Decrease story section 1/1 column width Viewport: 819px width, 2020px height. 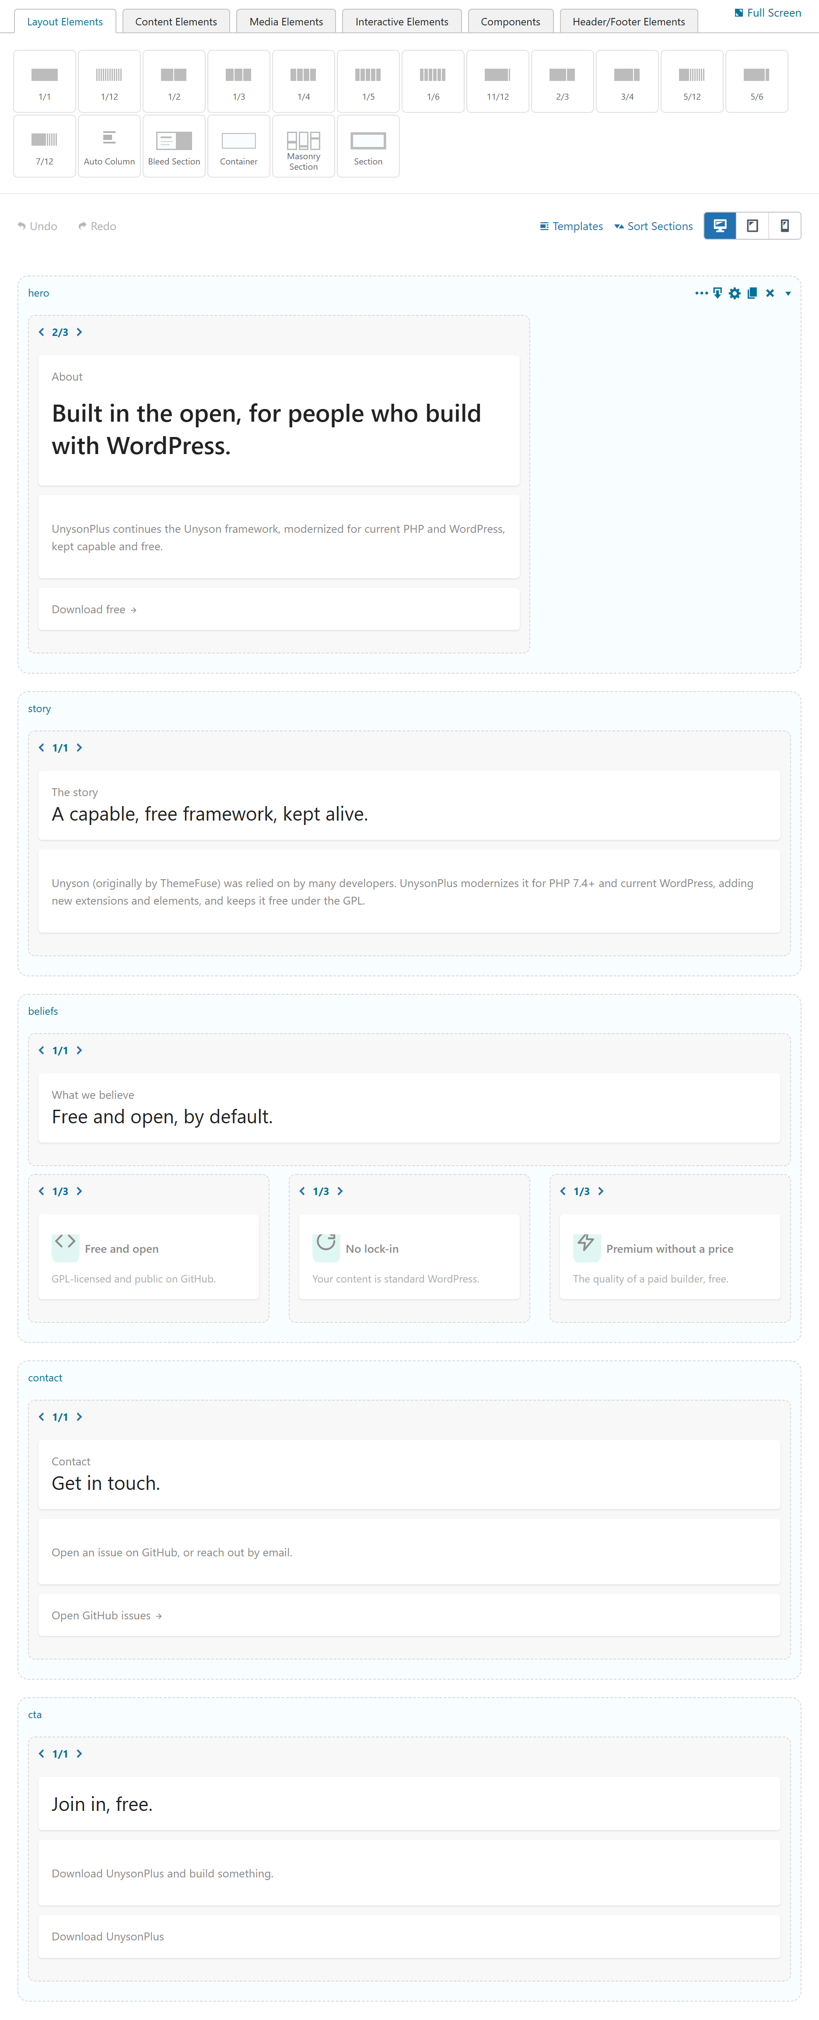tap(42, 748)
